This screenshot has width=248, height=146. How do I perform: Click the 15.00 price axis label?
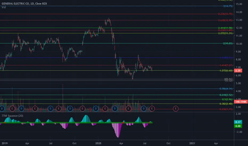tap(239, 4)
